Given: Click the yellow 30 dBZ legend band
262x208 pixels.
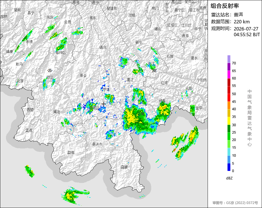Looking at the screenshot, I should pos(229,121).
